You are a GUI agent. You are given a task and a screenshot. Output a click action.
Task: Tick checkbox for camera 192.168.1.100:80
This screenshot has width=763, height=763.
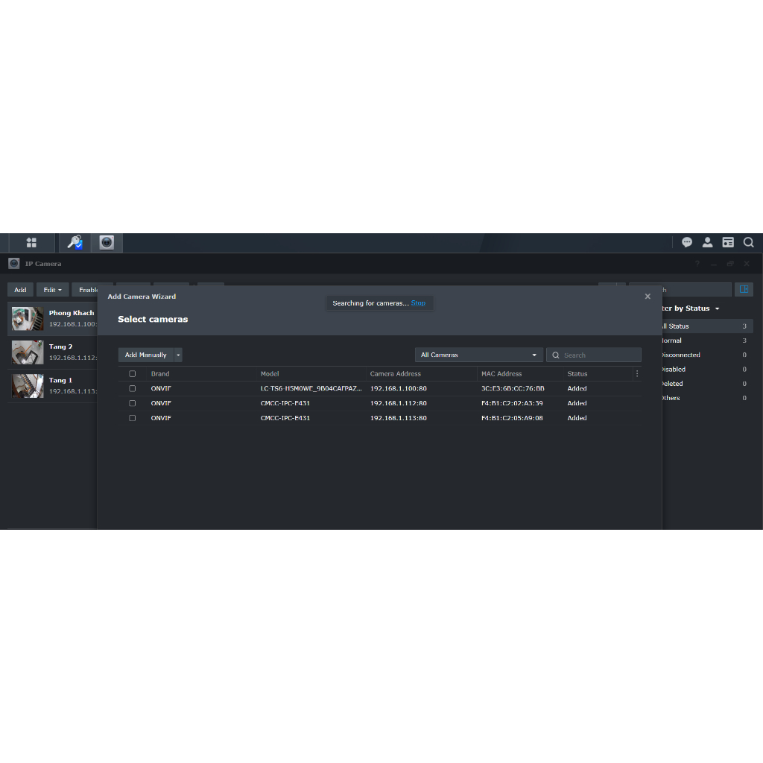(x=133, y=388)
